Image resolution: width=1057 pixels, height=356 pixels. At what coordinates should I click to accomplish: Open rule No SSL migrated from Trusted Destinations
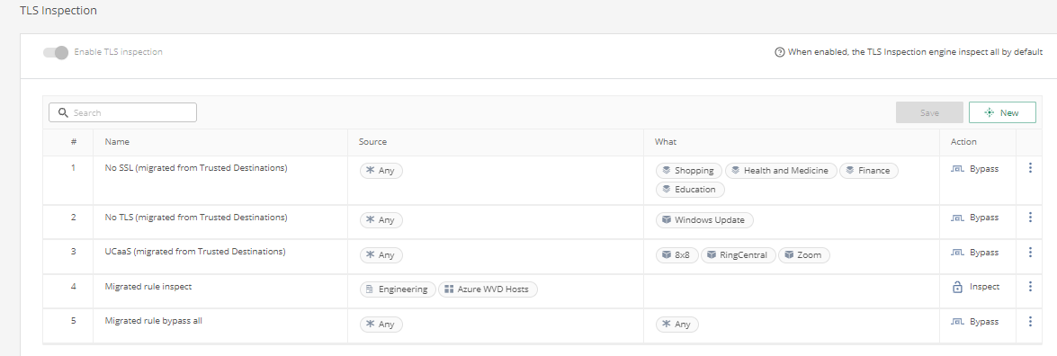click(196, 168)
